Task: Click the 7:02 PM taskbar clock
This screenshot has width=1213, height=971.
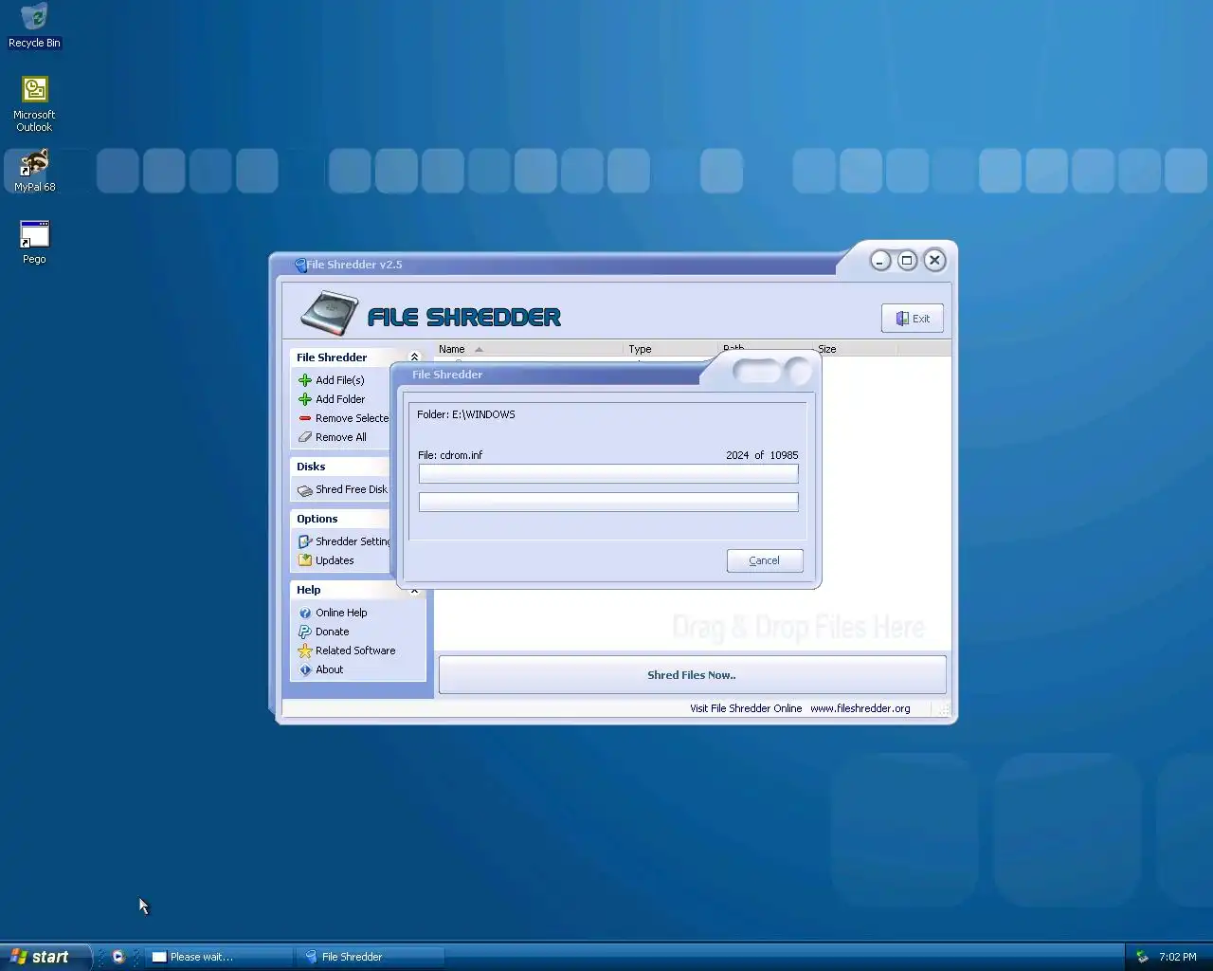Action: pos(1177,957)
